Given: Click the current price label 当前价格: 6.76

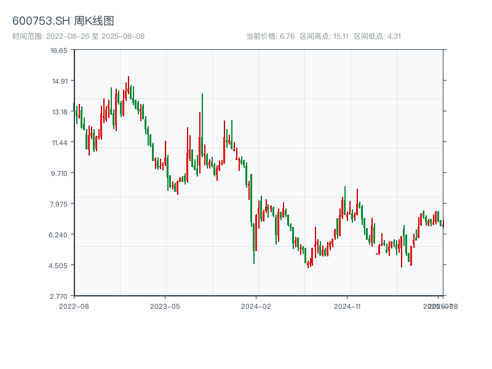Looking at the screenshot, I should (x=271, y=36).
